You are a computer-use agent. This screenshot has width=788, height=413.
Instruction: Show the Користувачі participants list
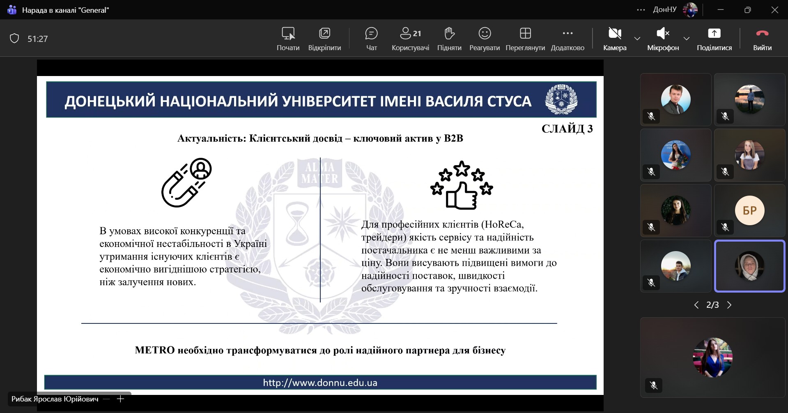pos(410,39)
